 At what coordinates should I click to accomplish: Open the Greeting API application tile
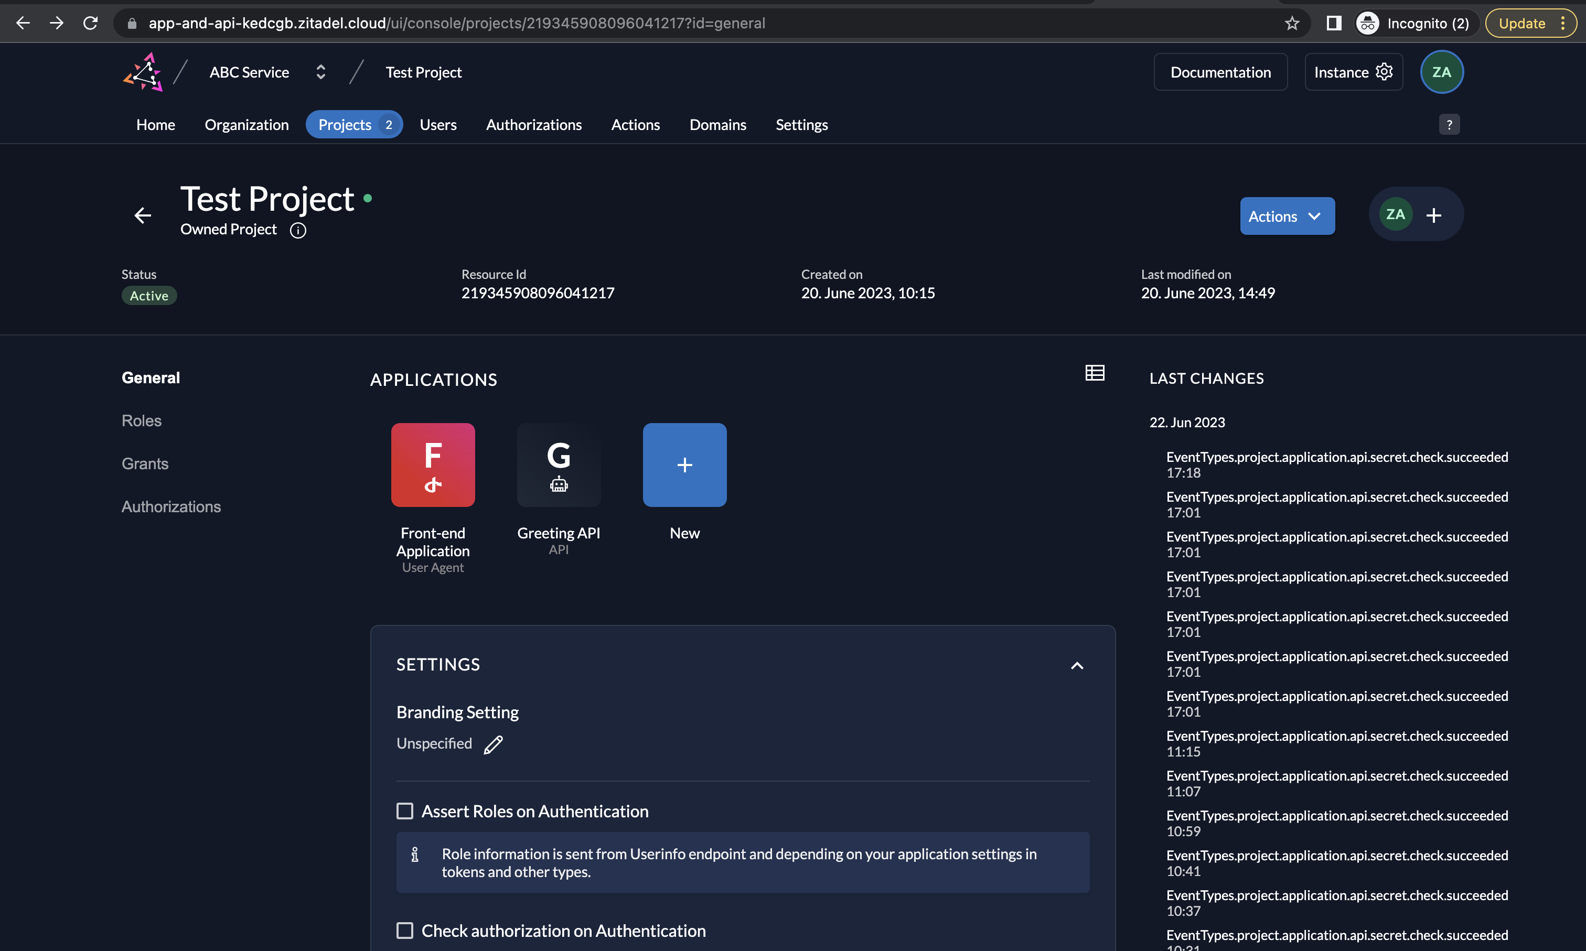point(559,465)
